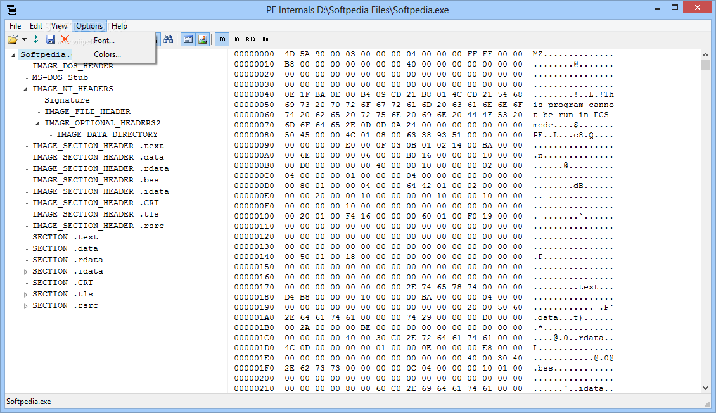Select IMAGE_SECTION_HEADER .idata item
This screenshot has width=716, height=413.
tap(101, 191)
